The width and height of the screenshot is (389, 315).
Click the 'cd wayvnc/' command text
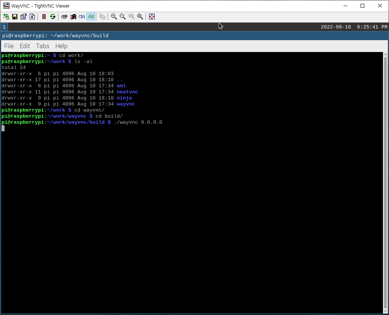point(89,110)
